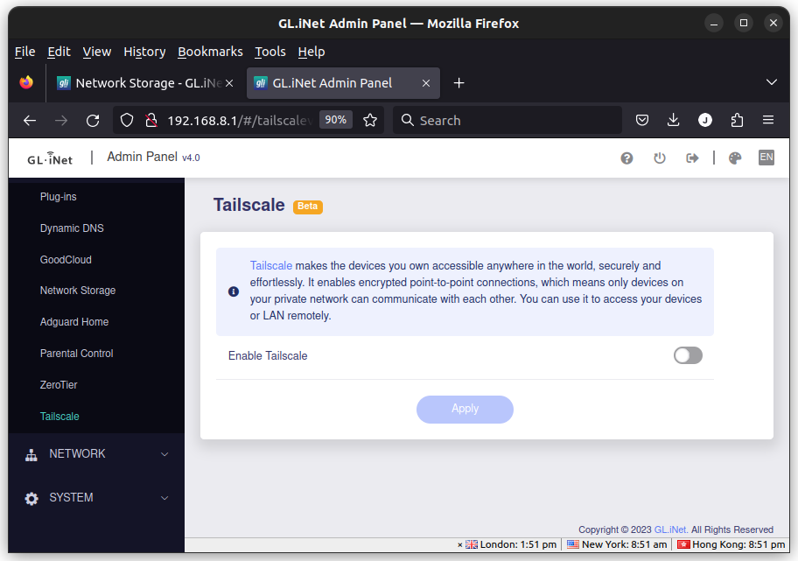Select Tailscale in the sidebar
This screenshot has width=798, height=561.
pyautogui.click(x=59, y=417)
